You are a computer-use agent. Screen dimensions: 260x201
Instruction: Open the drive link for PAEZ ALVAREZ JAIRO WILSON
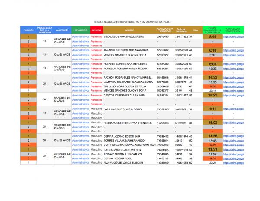tap(234, 150)
